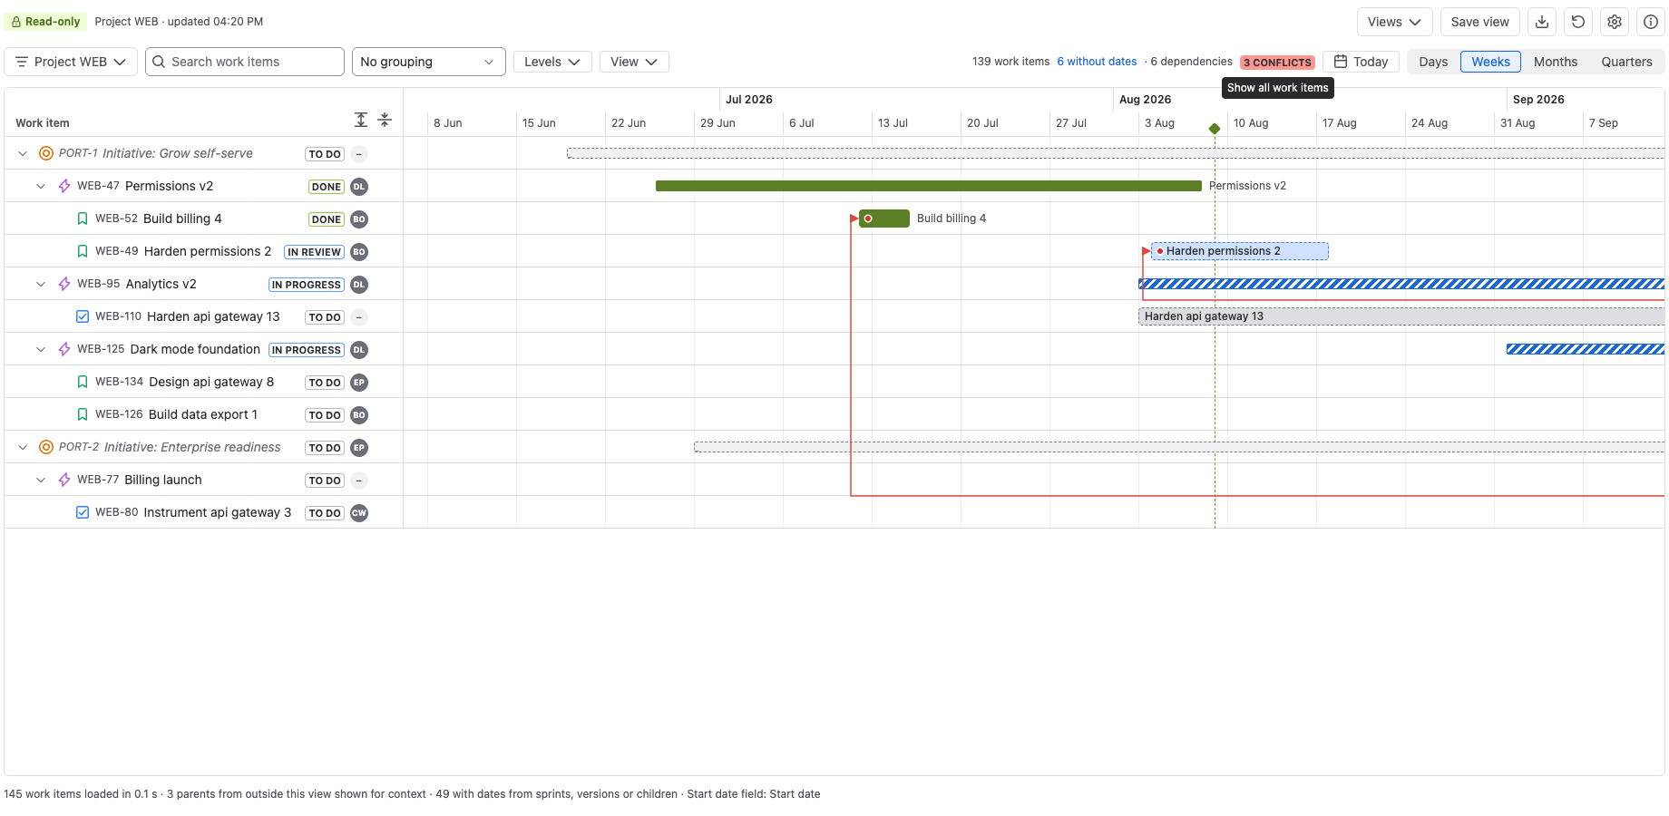The width and height of the screenshot is (1669, 816).
Task: Click the green Build billing 4 bar
Action: point(884,219)
